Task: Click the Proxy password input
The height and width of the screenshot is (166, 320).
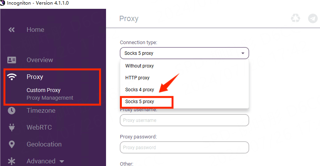Action: pyautogui.click(x=184, y=148)
